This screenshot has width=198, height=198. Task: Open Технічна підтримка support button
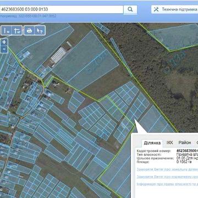coord(174,9)
